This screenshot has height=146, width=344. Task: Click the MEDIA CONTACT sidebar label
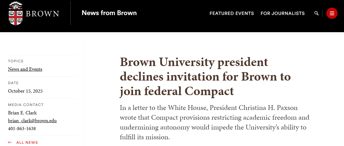[x=26, y=105]
